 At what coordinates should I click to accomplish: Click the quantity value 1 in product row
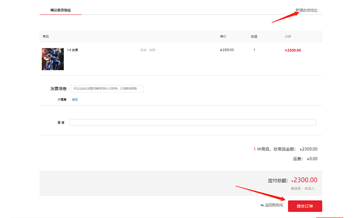tap(254, 50)
